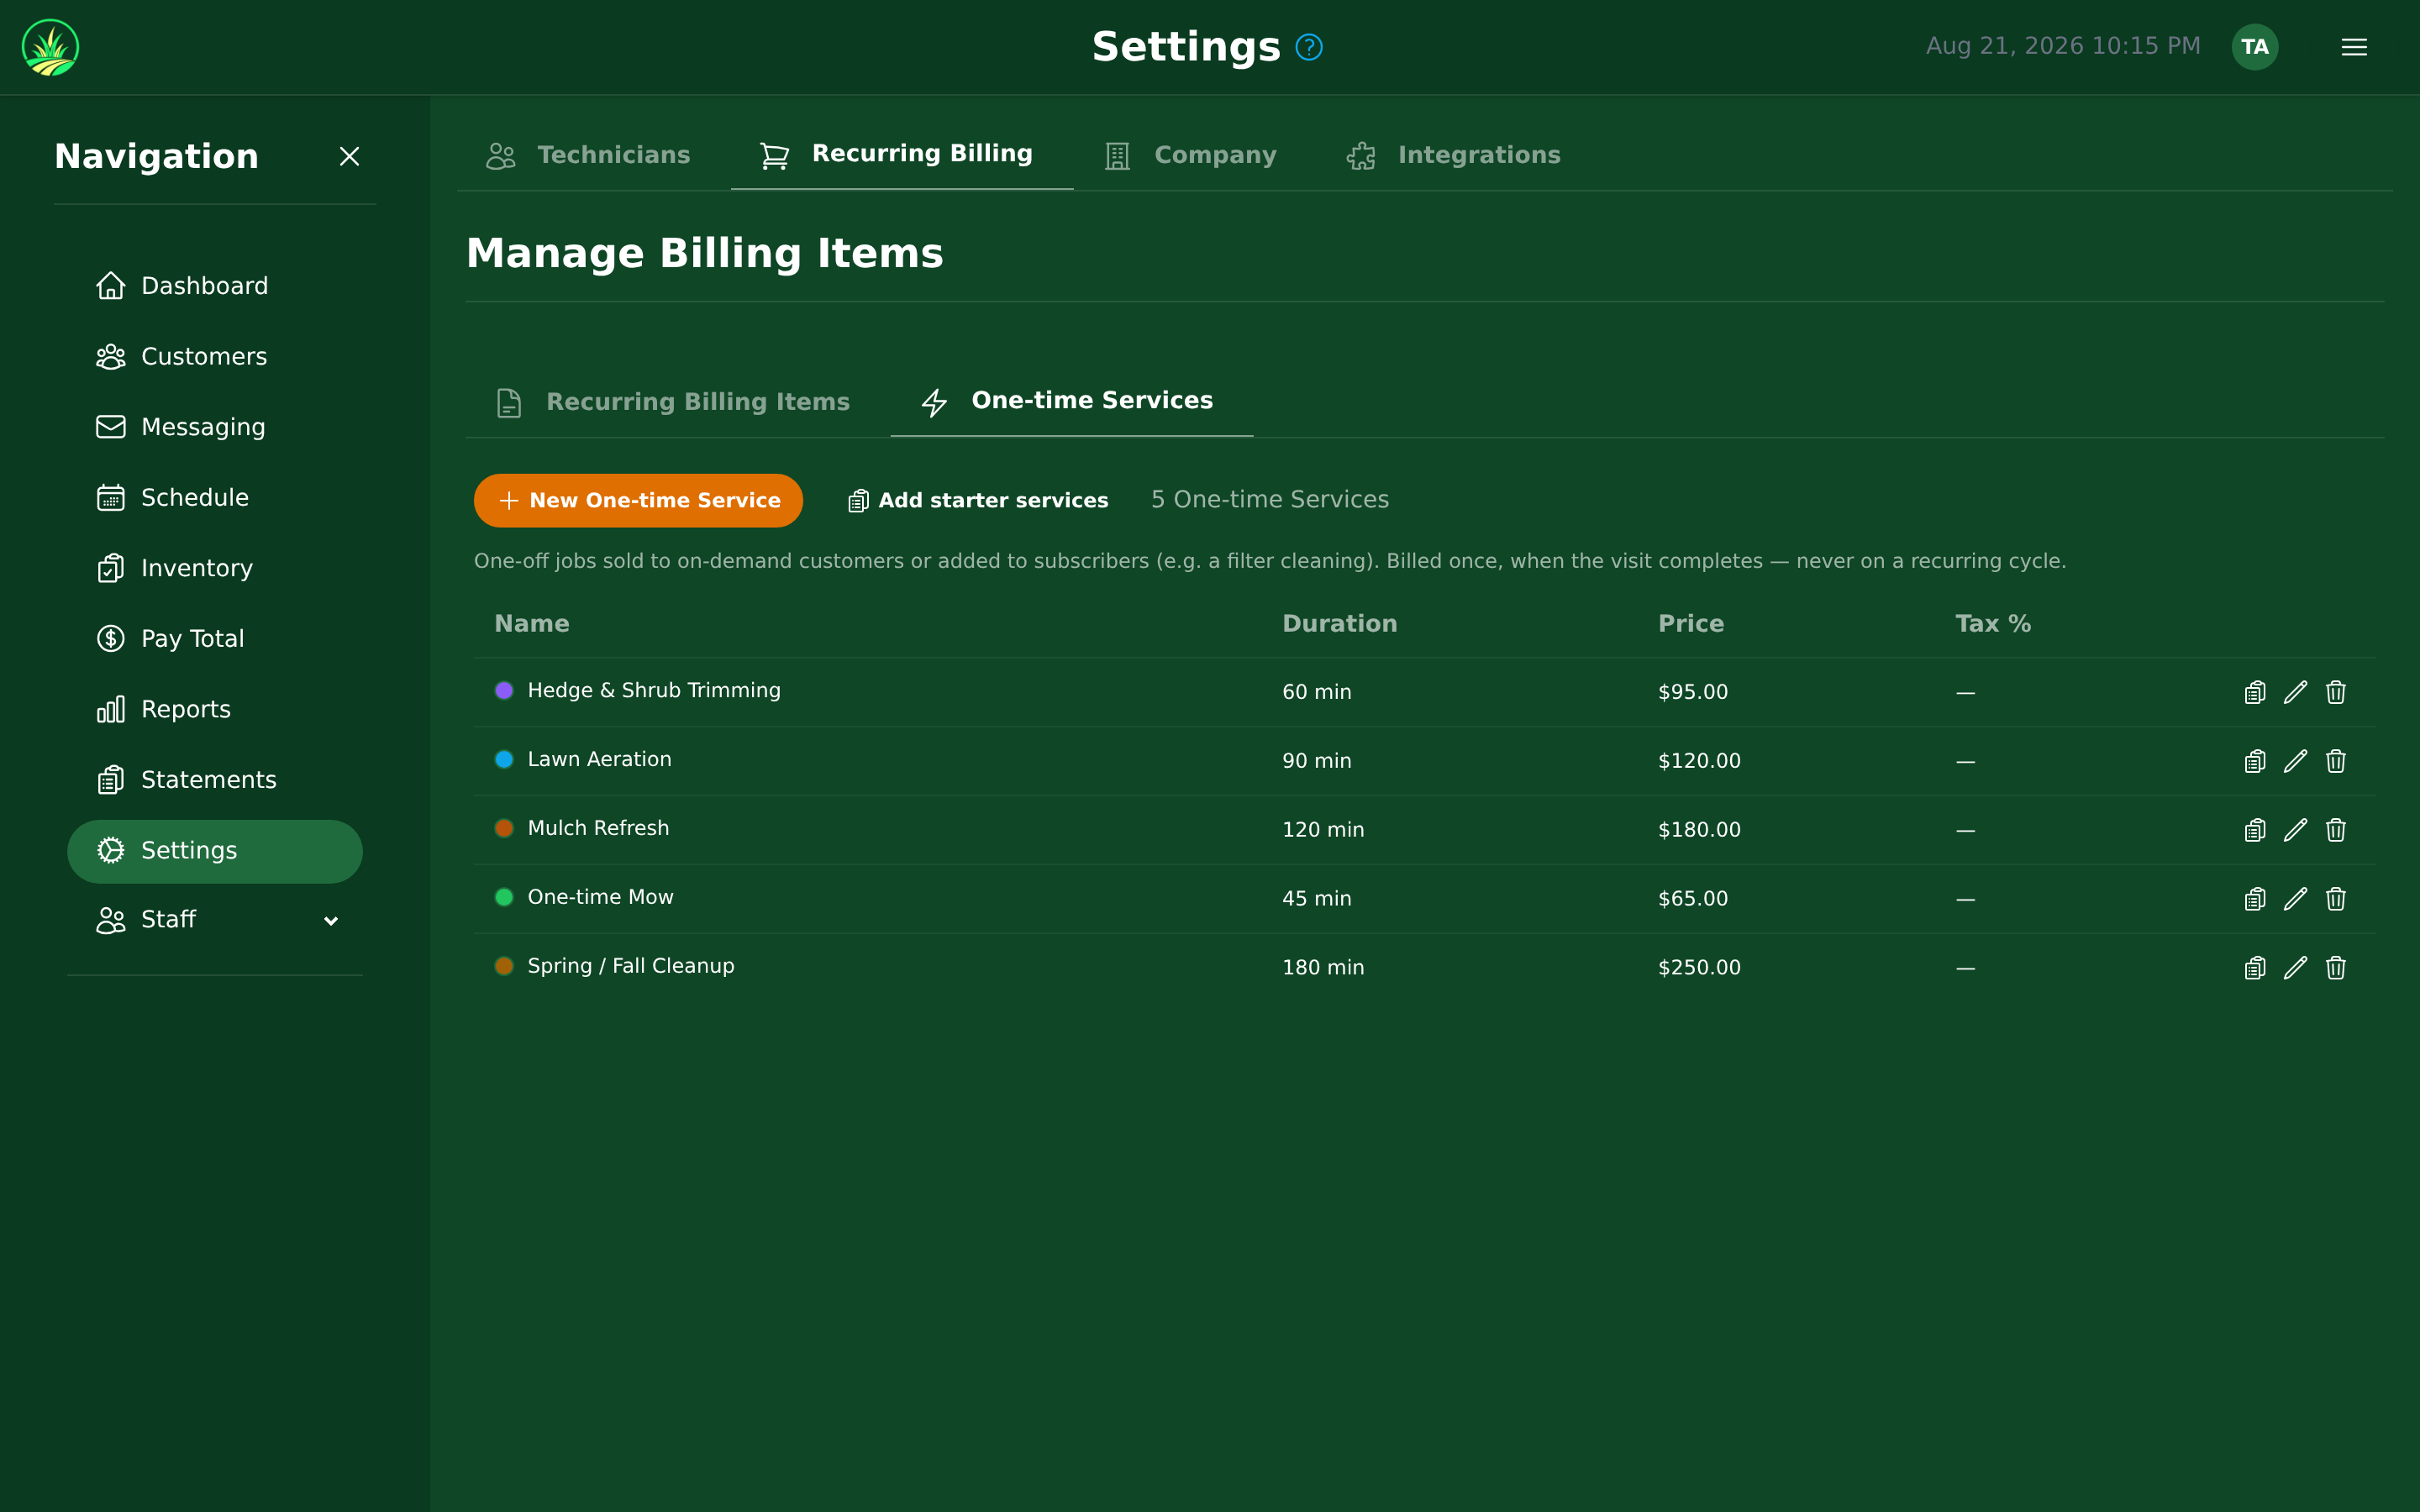Click the $95.00 price cell
The height and width of the screenshot is (1512, 2420).
point(1693,692)
